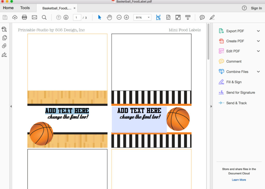Enable continuous scrolling page view icon
265x189 pixels.
(188, 17)
